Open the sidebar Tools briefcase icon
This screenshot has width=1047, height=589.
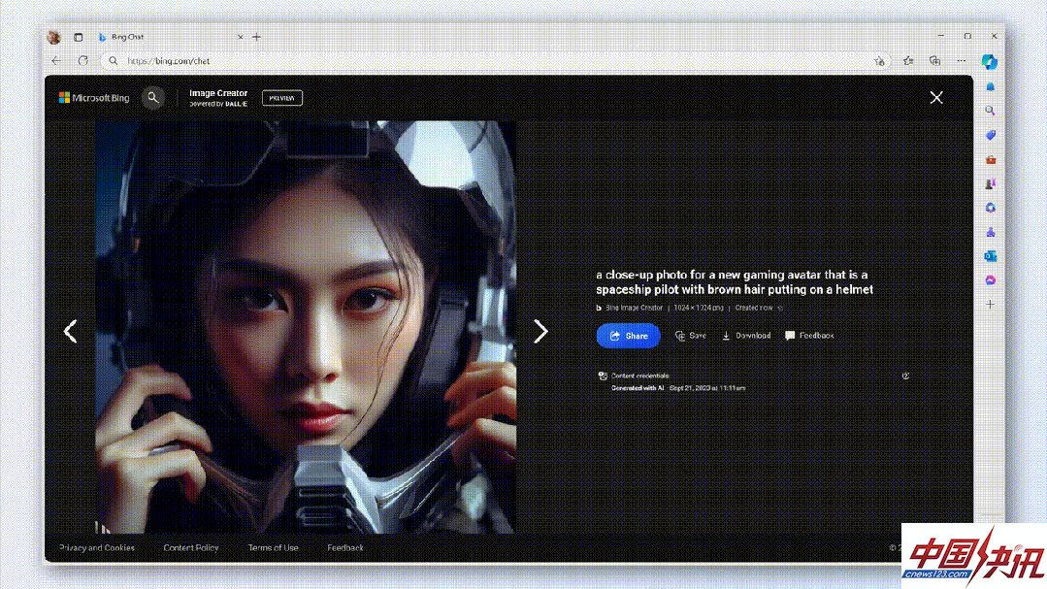(991, 159)
